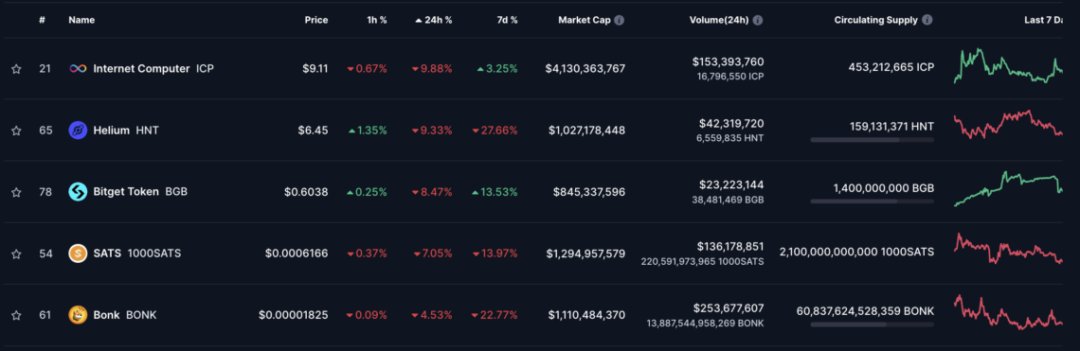This screenshot has height=351, width=1080.
Task: Click the Helium circulating supply progress bar
Action: click(872, 140)
